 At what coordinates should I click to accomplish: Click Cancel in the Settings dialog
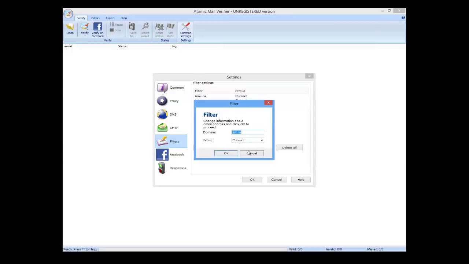click(276, 180)
